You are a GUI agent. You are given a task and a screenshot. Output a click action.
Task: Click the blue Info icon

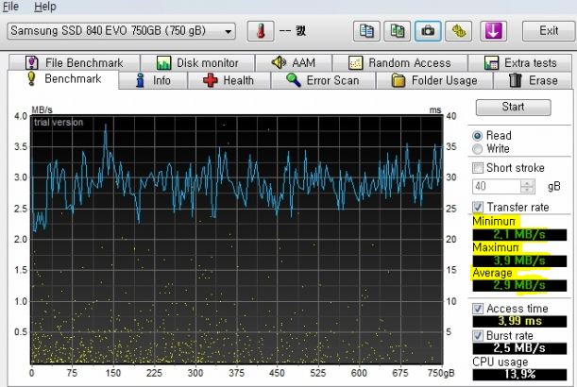tap(140, 80)
